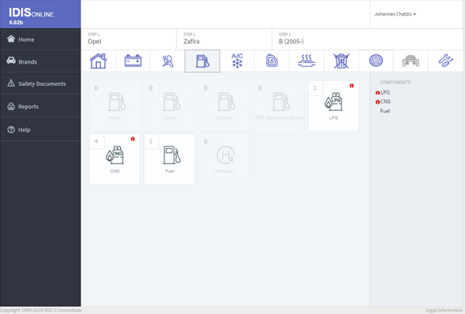Open Safety Documents in the sidebar
This screenshot has height=314, width=465.
point(40,84)
